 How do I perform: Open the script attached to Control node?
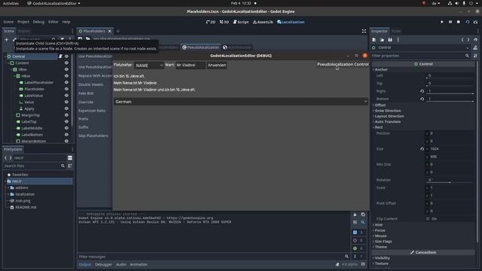point(60,56)
